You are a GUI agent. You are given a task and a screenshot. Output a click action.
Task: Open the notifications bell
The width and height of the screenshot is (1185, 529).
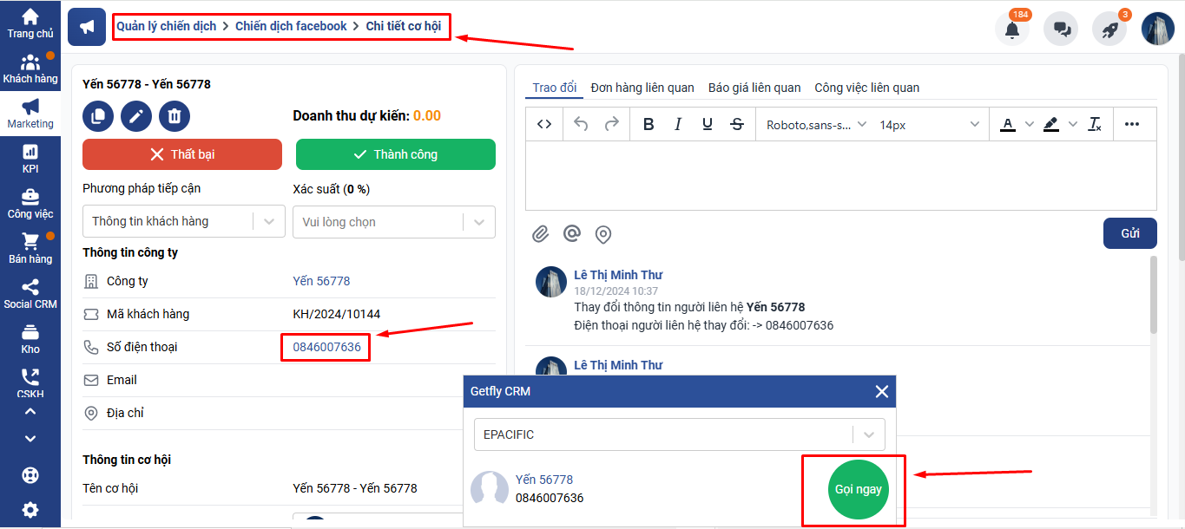1011,29
